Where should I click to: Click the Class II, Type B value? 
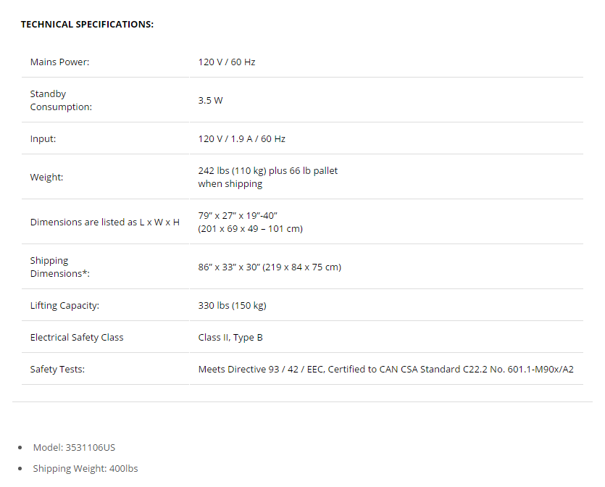point(230,337)
